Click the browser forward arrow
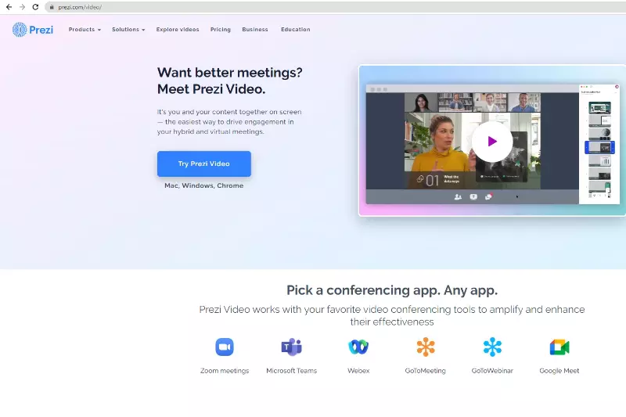This screenshot has height=417, width=626. 22,7
